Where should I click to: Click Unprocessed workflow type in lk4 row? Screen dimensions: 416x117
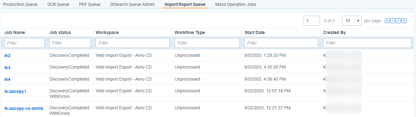[x=187, y=79]
